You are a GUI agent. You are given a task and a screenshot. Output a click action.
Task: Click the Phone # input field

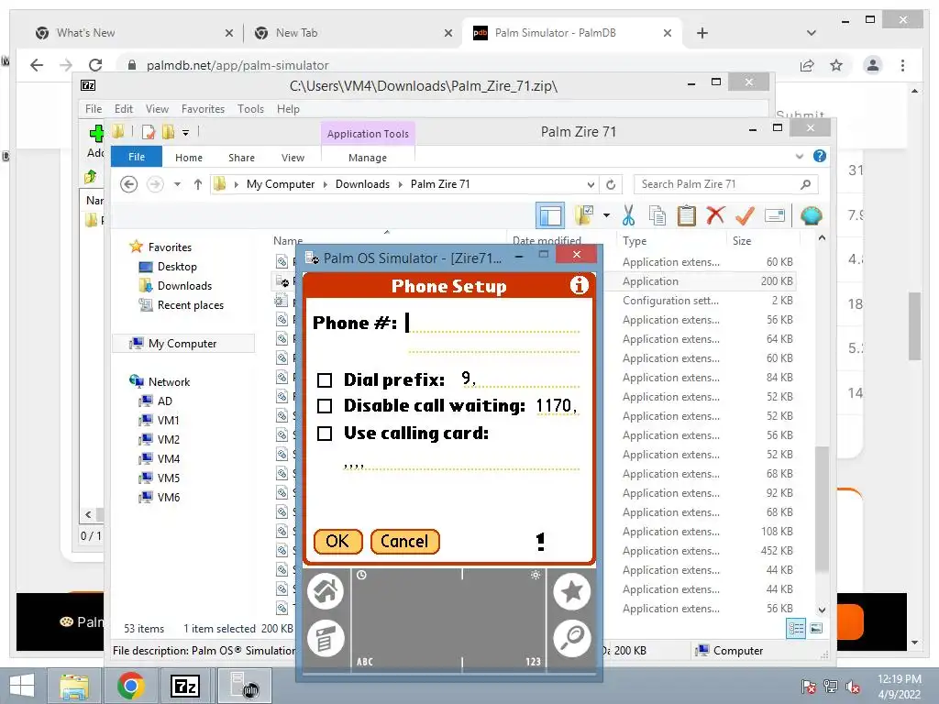pyautogui.click(x=492, y=323)
